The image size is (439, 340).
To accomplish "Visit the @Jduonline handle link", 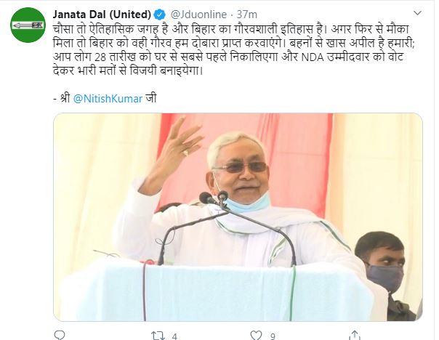I will click(198, 14).
